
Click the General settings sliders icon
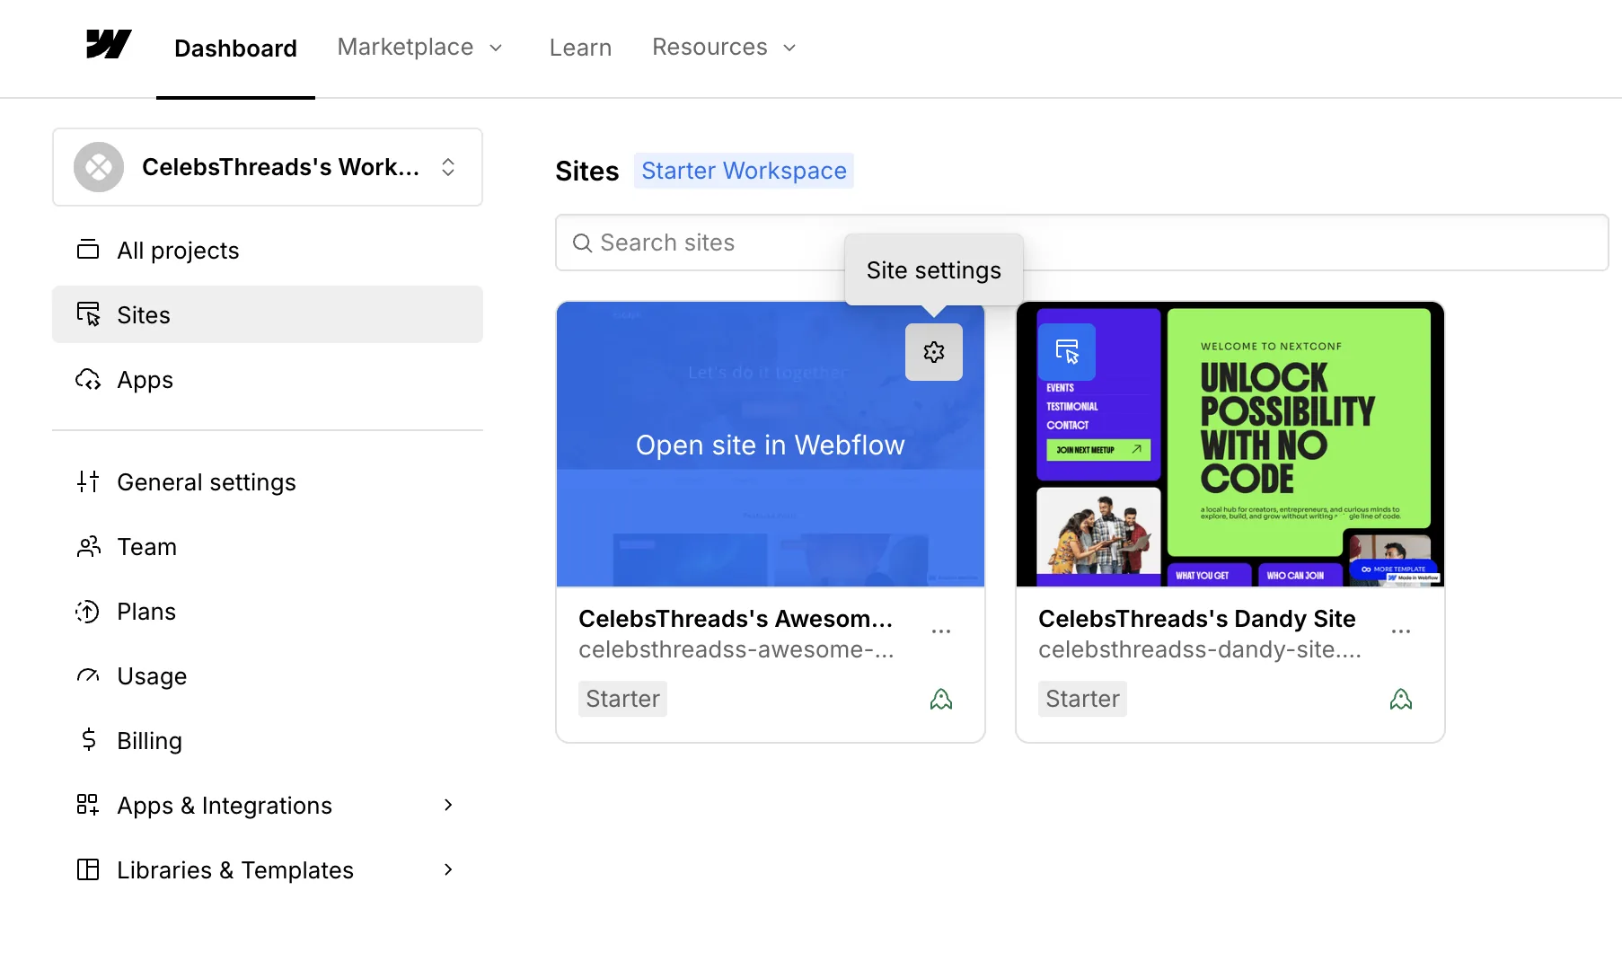pos(88,481)
